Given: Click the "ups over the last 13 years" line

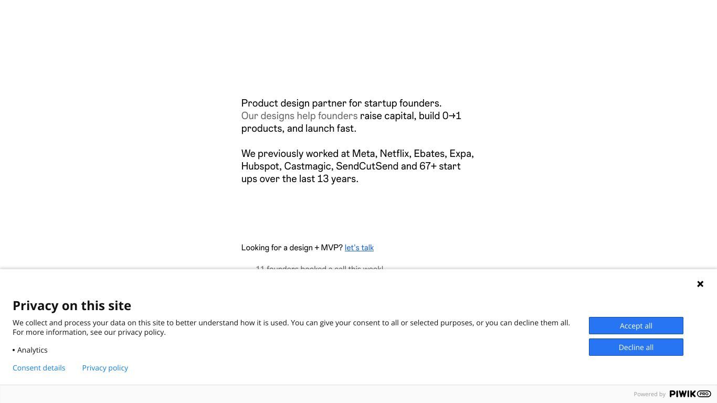Looking at the screenshot, I should pyautogui.click(x=300, y=179).
